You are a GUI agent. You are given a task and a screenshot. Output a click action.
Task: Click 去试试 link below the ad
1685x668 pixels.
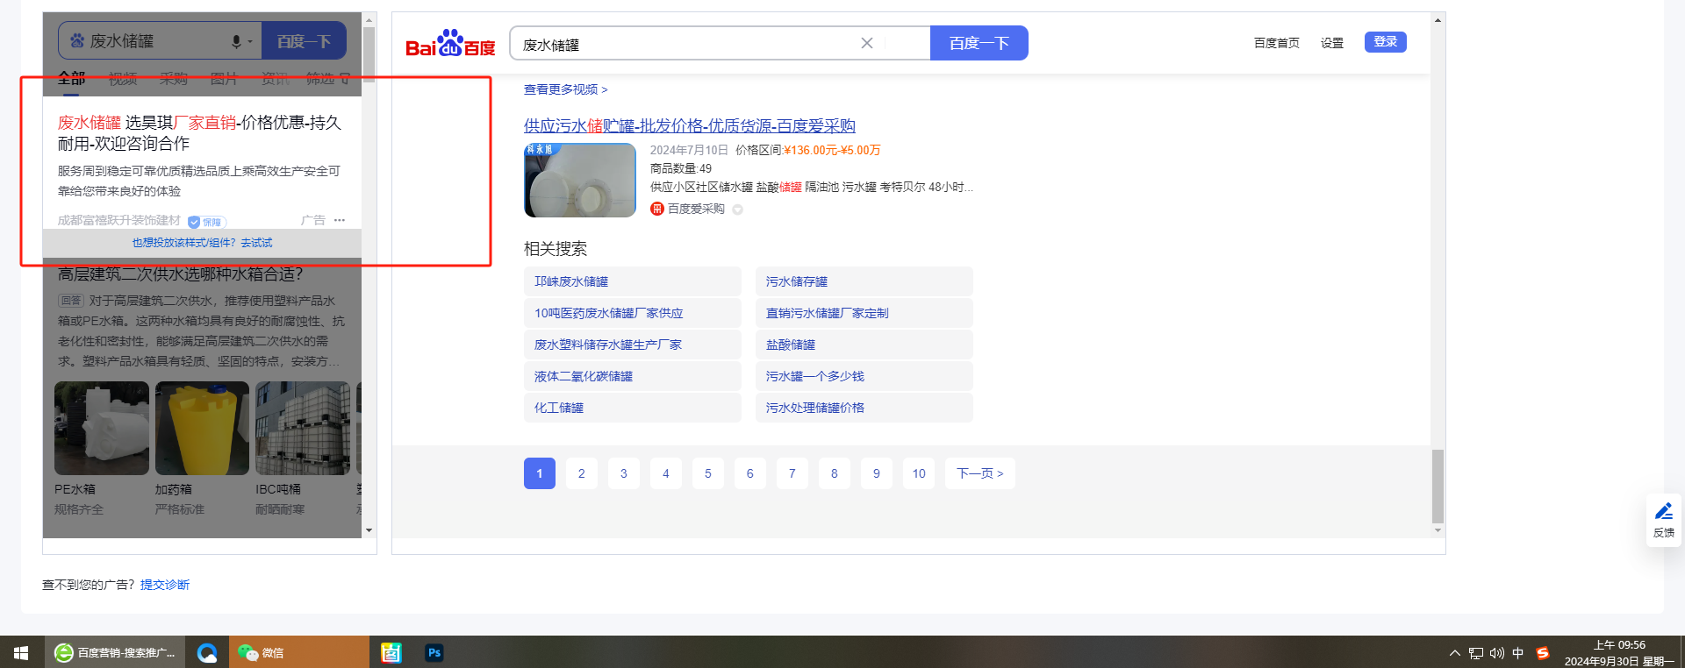257,243
